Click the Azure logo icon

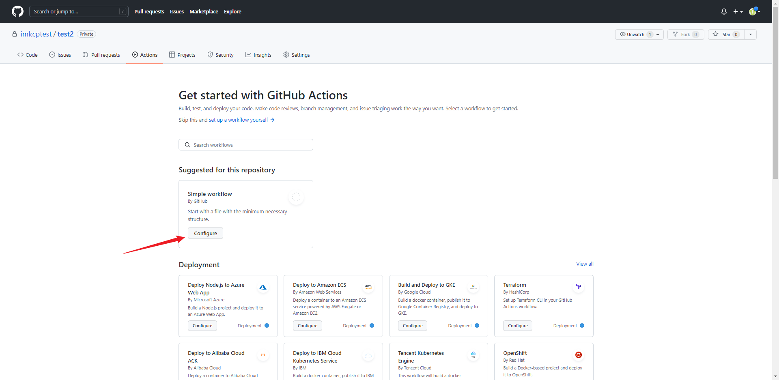pyautogui.click(x=263, y=287)
